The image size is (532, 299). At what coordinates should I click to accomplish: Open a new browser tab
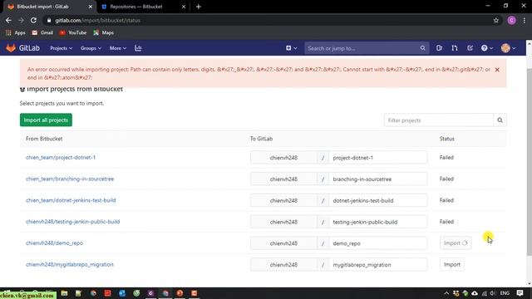coord(199,7)
